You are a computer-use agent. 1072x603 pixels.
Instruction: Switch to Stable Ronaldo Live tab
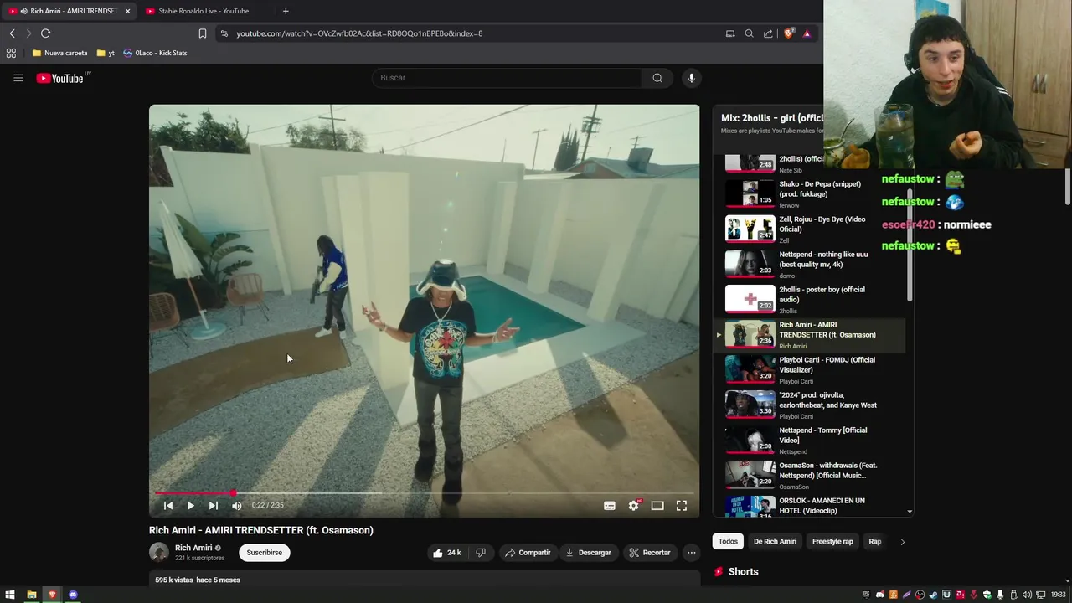204,11
